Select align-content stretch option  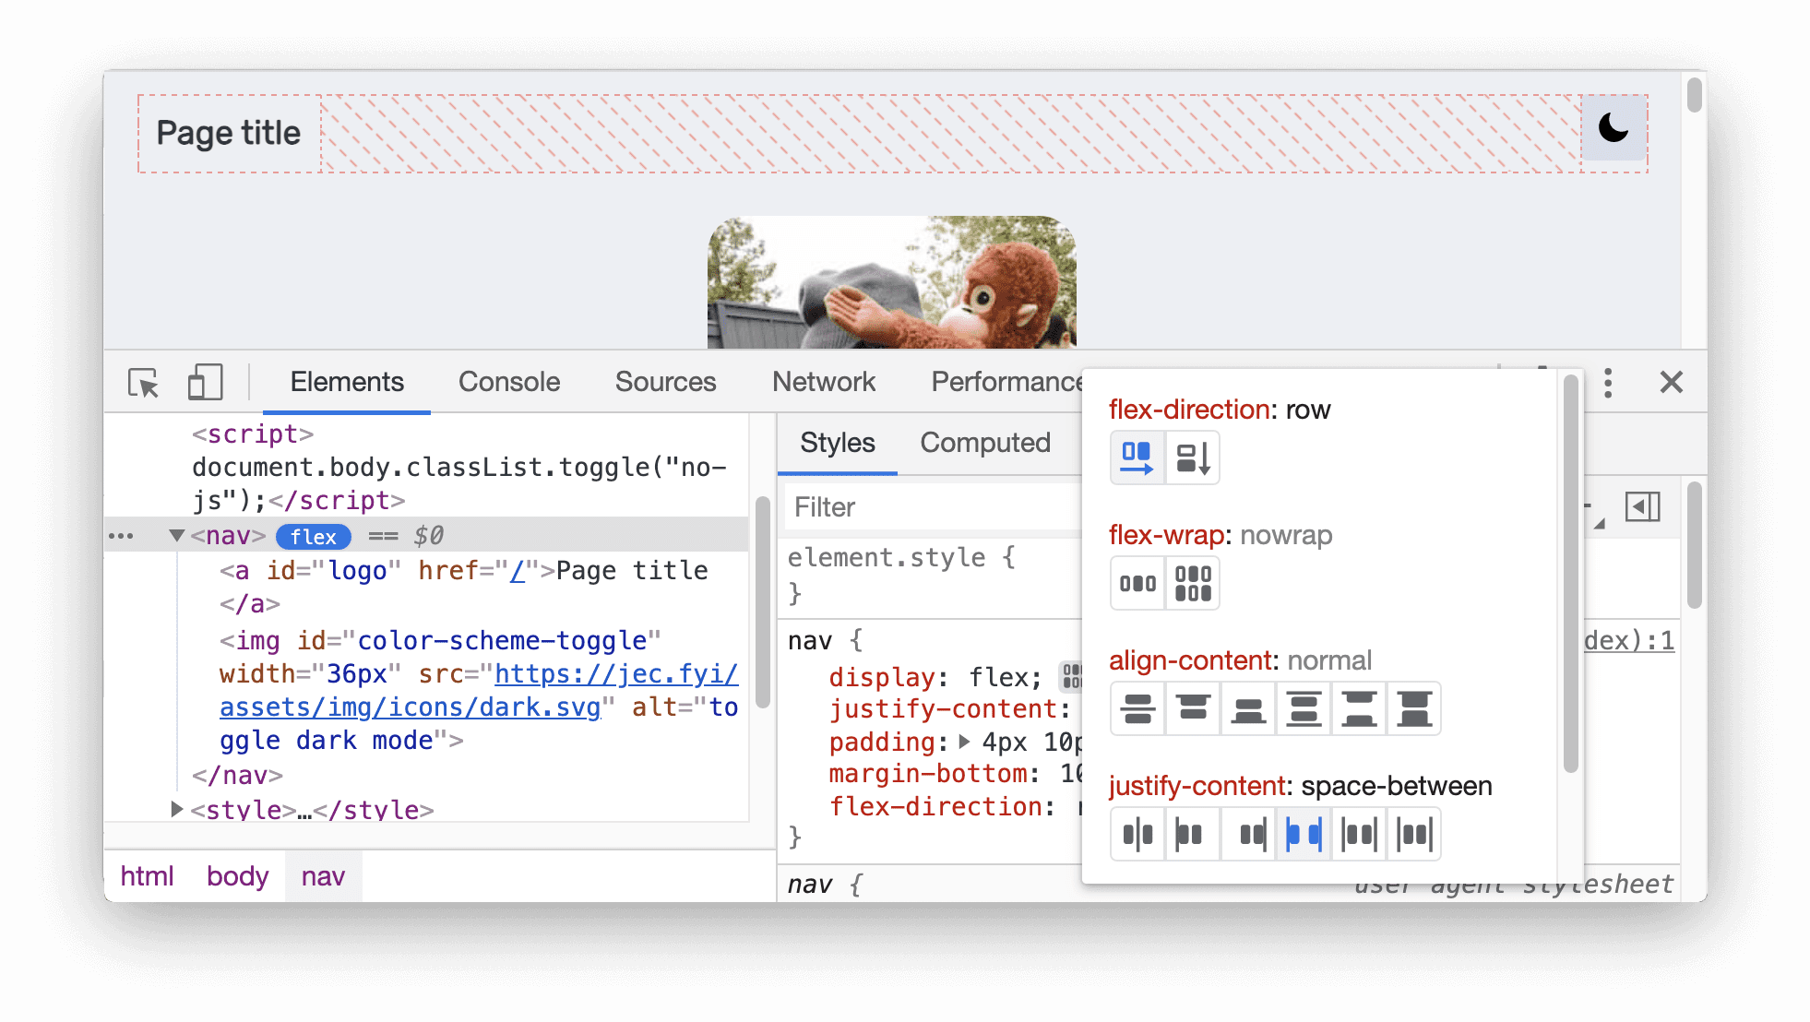pos(1417,705)
